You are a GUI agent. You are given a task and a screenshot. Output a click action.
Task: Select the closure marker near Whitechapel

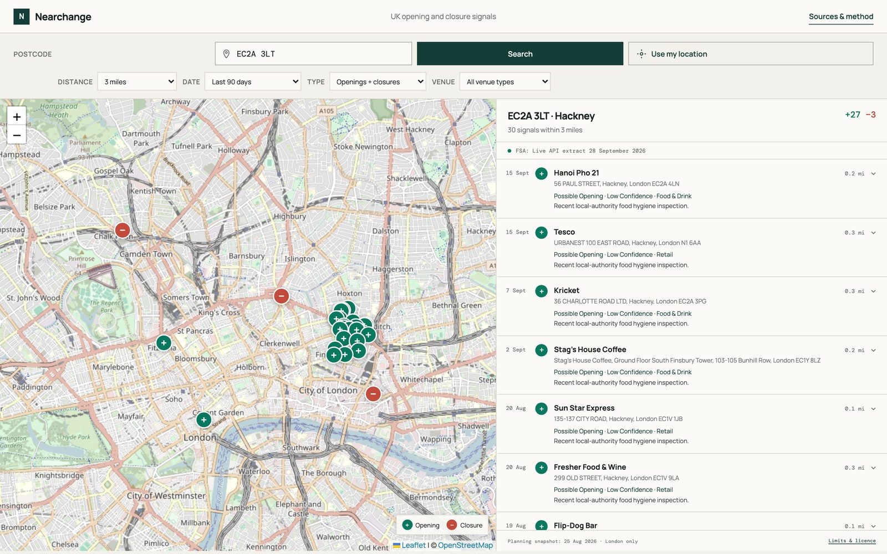373,394
